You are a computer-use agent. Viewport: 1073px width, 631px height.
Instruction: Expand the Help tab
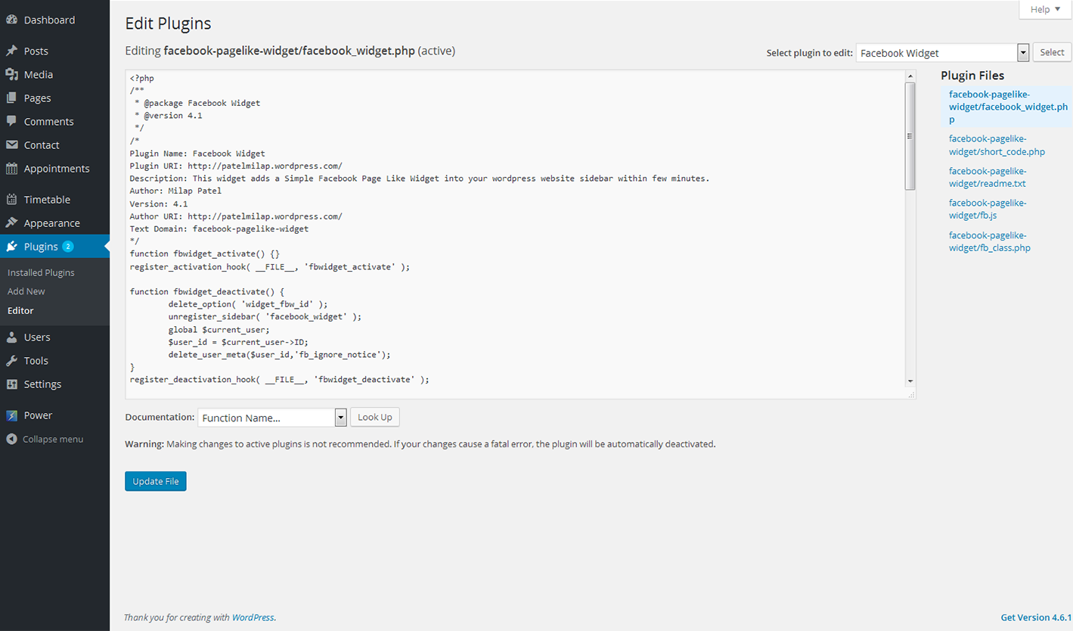tap(1046, 9)
